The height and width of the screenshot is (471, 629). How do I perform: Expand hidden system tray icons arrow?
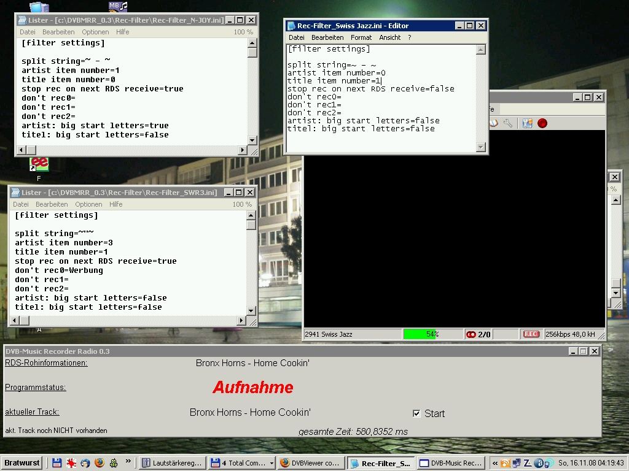(x=495, y=463)
